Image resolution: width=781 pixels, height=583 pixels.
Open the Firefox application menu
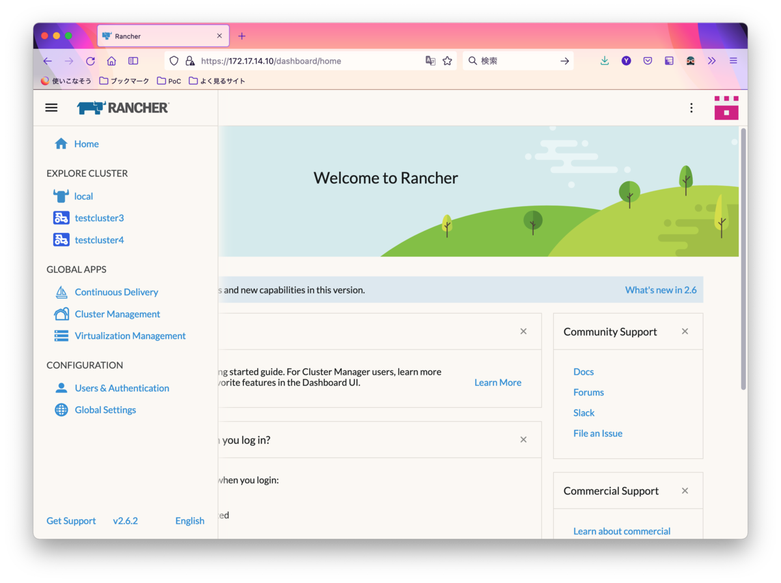click(733, 61)
